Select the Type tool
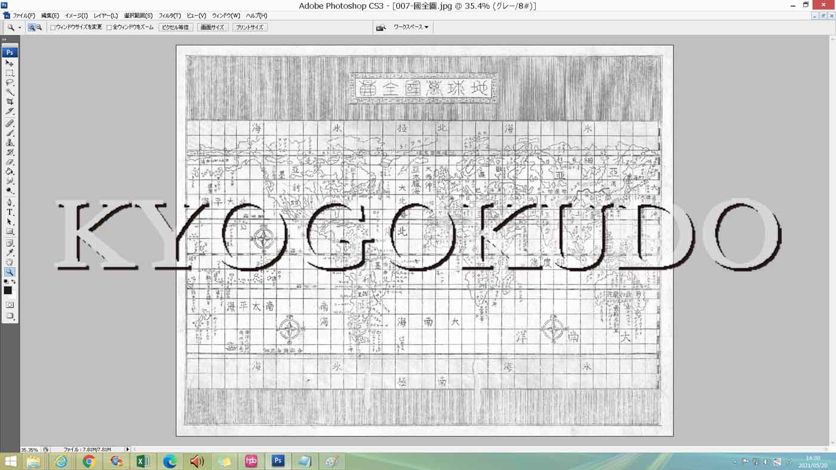 pyautogui.click(x=10, y=212)
